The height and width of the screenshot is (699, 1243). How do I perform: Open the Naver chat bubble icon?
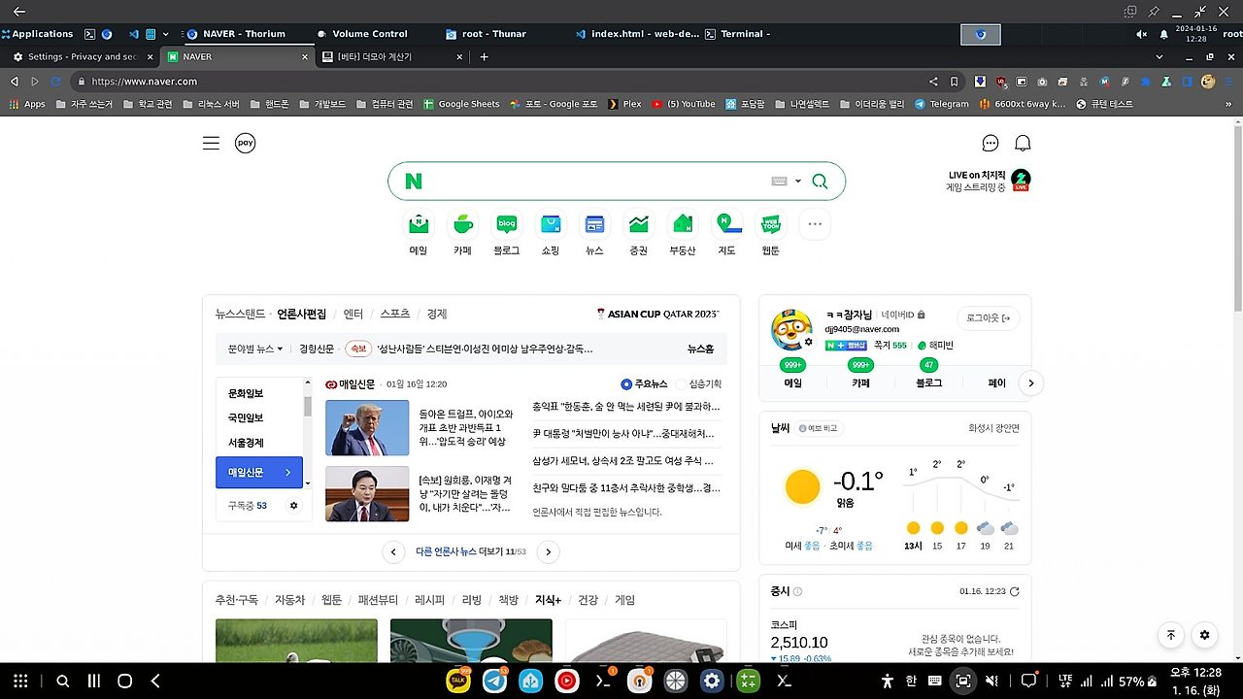click(991, 144)
